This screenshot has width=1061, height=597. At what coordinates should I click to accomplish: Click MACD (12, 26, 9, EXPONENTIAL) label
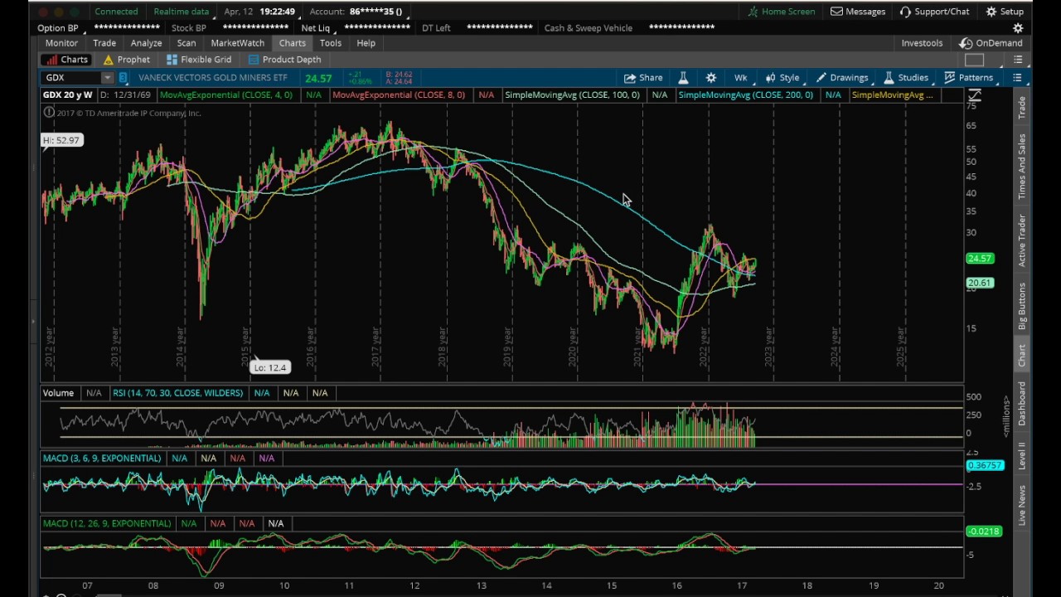107,524
